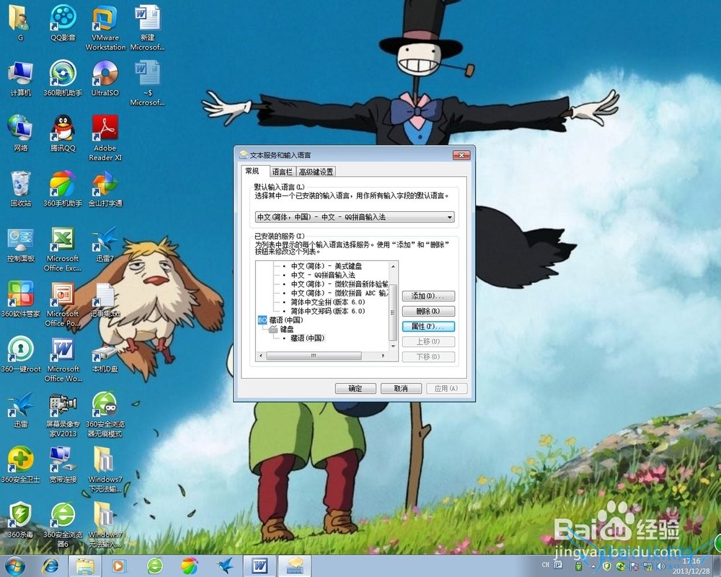Open Adobe Reader XI desktop shortcut
The image size is (721, 577).
pos(105,138)
